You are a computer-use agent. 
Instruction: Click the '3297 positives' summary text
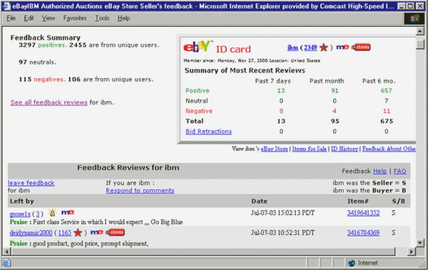43,45
